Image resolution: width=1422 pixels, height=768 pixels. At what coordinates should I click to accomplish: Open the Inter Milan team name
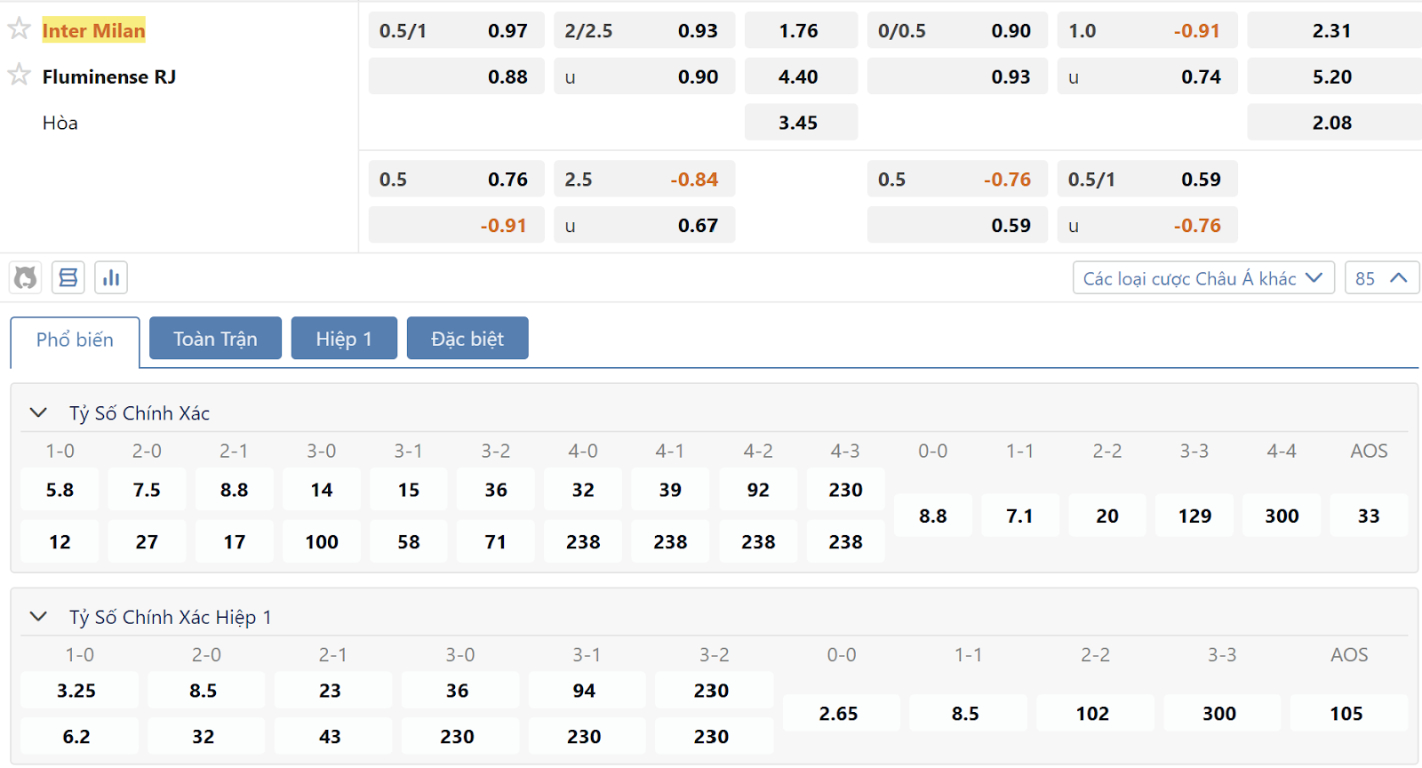(93, 30)
